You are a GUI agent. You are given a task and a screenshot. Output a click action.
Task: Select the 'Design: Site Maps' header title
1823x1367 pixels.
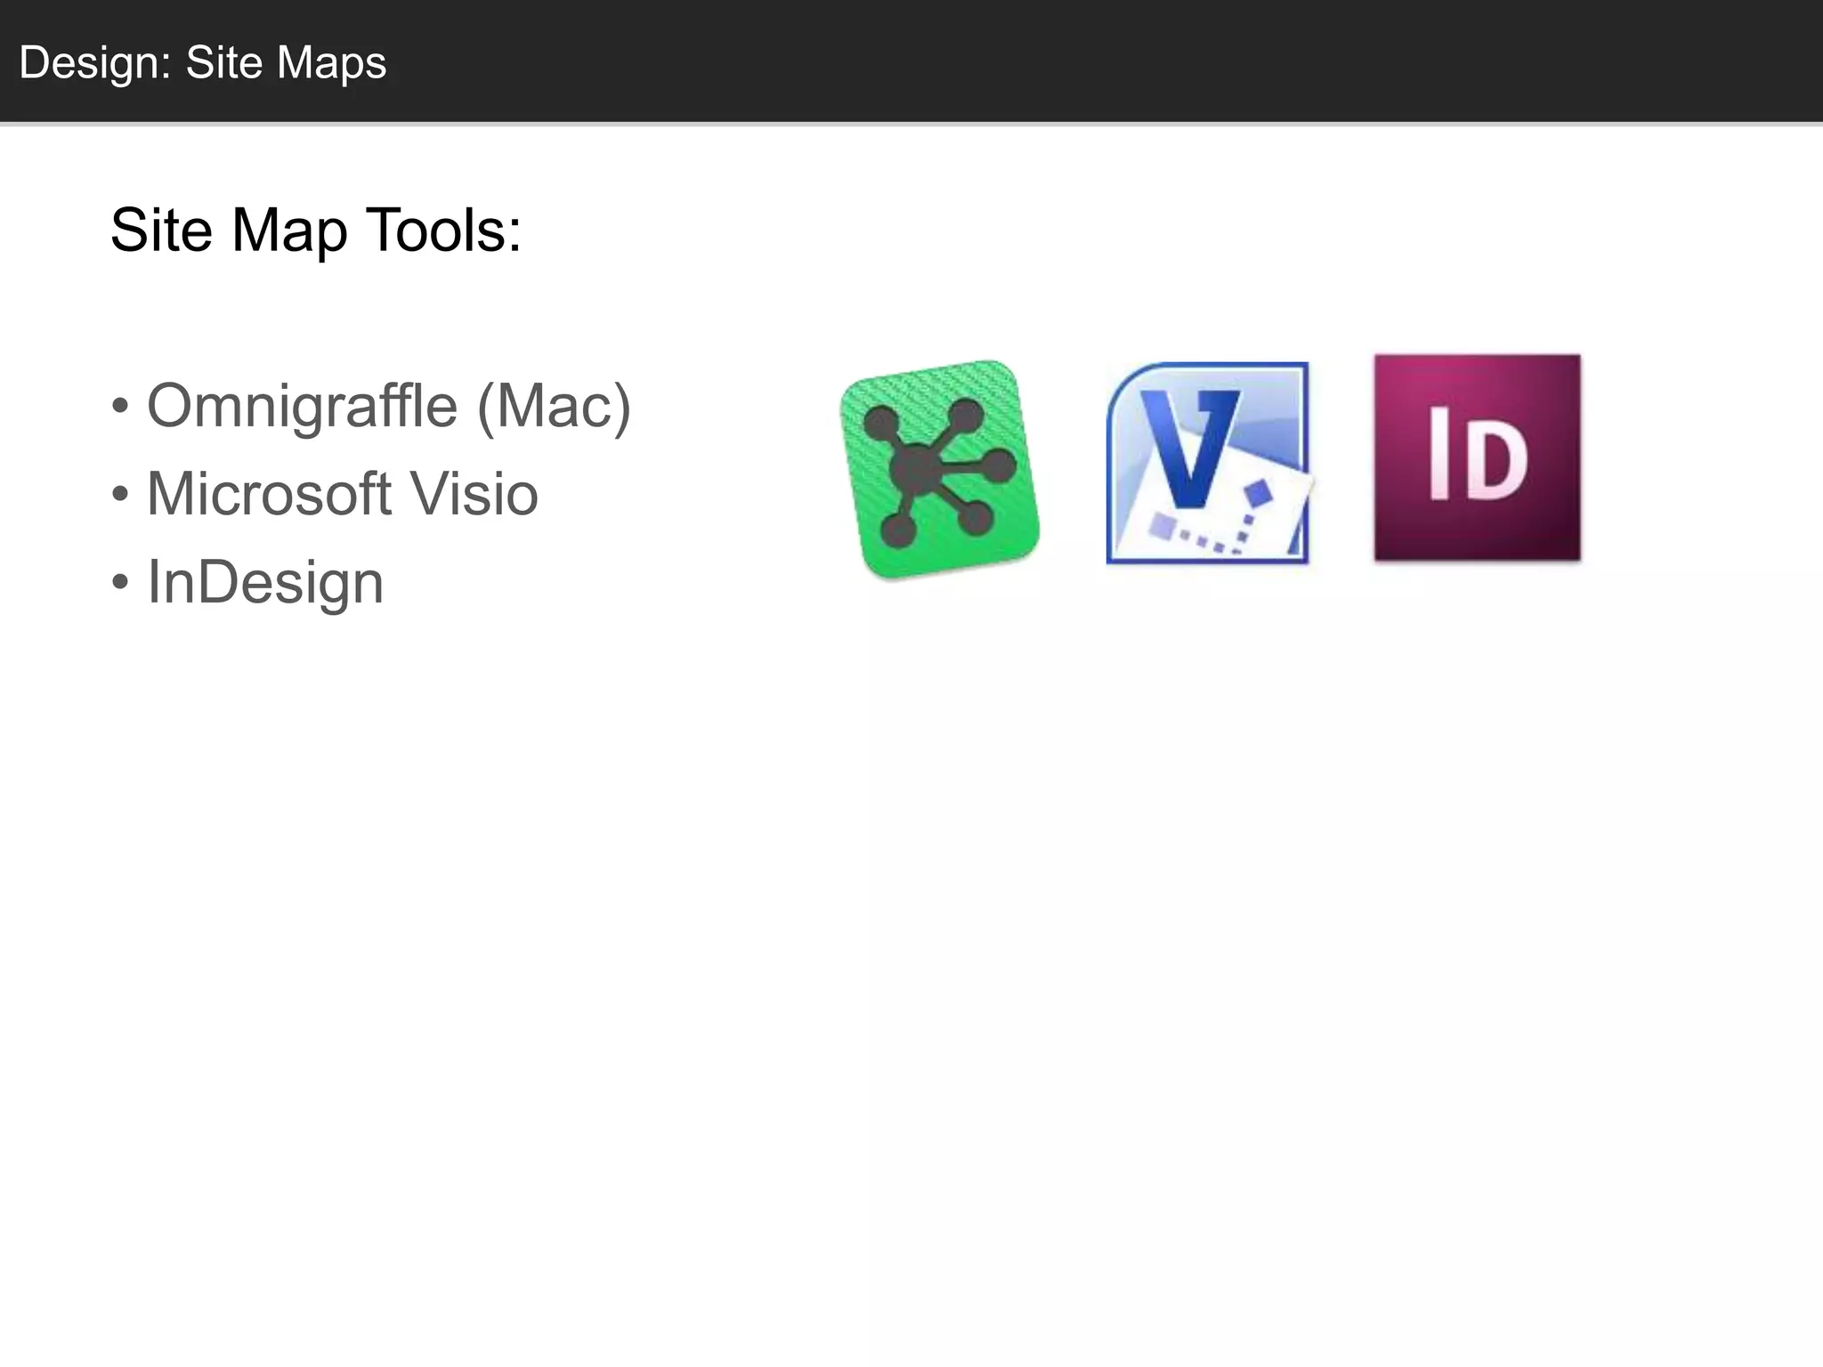203,63
